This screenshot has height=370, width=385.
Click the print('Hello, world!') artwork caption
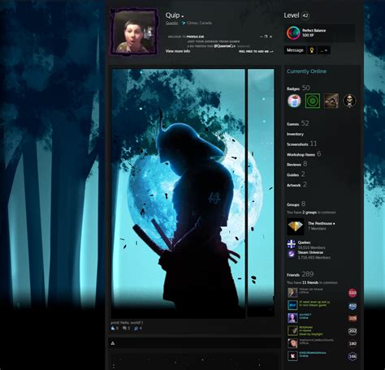tap(127, 323)
